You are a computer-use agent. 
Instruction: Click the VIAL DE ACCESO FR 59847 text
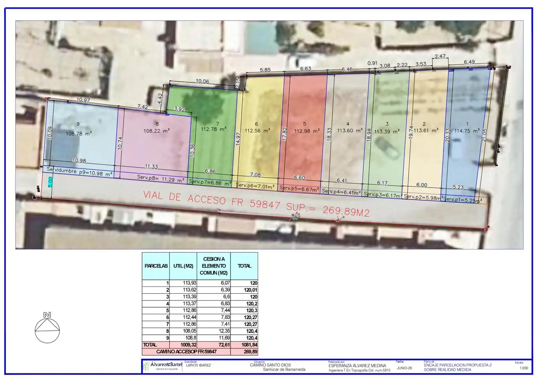212,200
